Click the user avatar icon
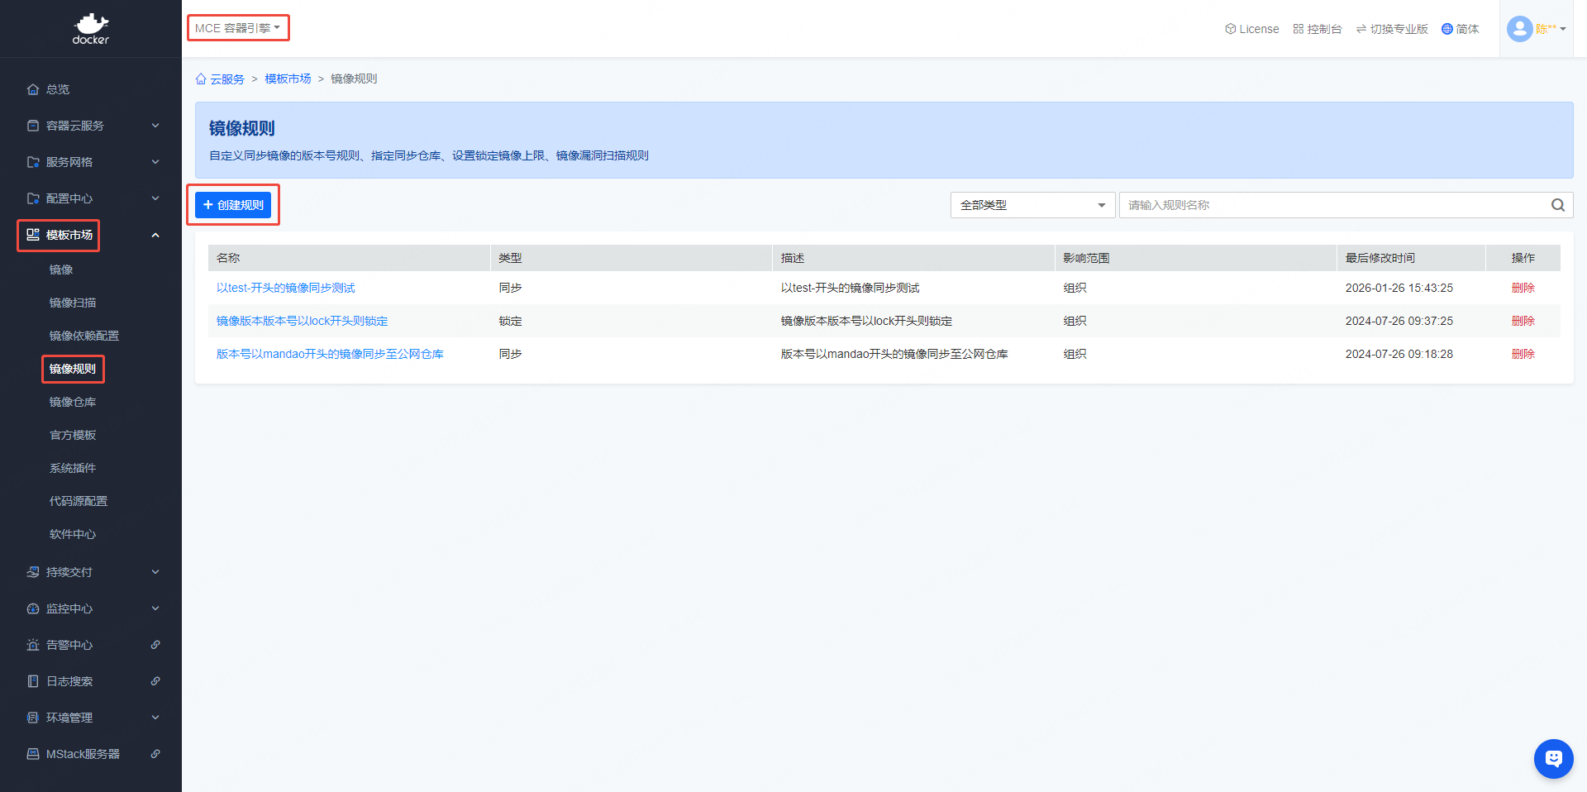This screenshot has height=792, width=1587. 1519,29
